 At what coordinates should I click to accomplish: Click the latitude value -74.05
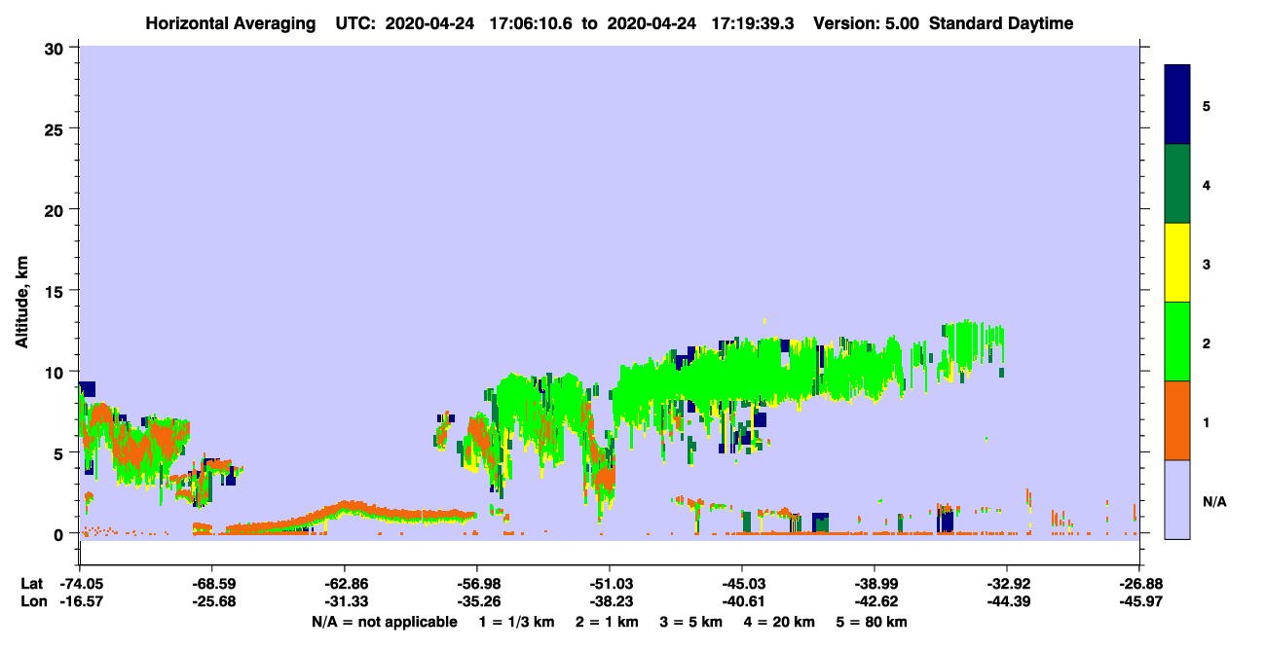80,584
